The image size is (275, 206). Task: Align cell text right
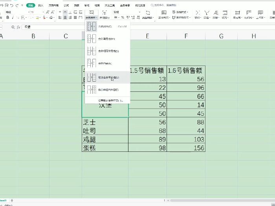click(x=70, y=17)
